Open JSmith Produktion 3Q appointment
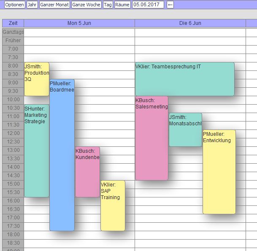 click(37, 79)
